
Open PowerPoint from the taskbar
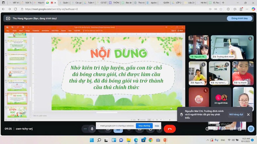(166, 140)
